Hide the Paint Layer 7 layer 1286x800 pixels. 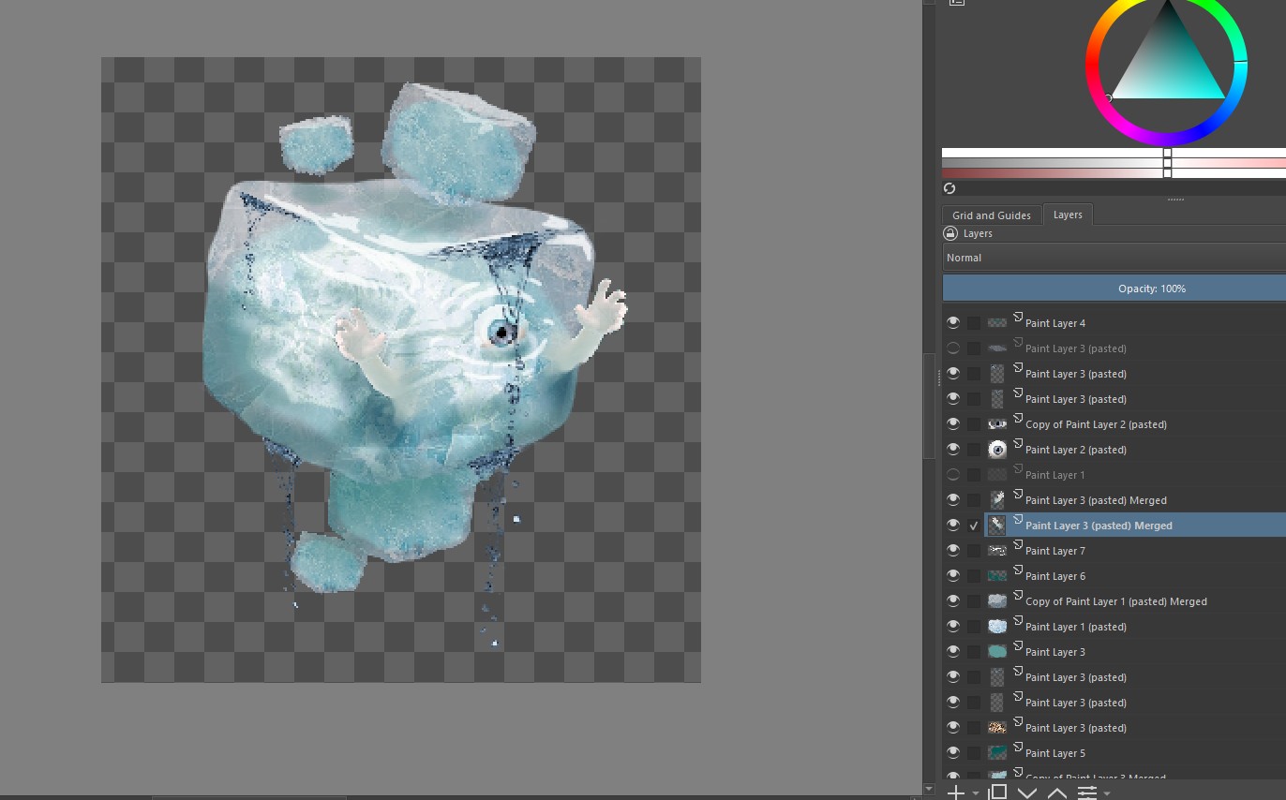(953, 551)
